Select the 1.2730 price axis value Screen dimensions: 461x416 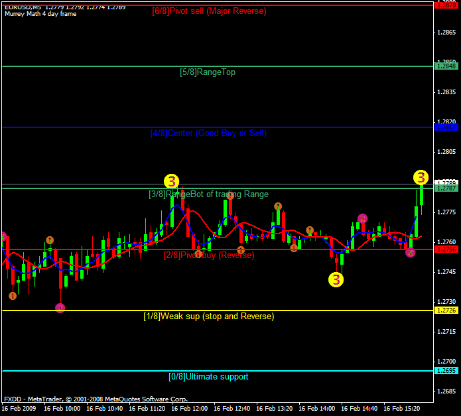tap(446, 302)
